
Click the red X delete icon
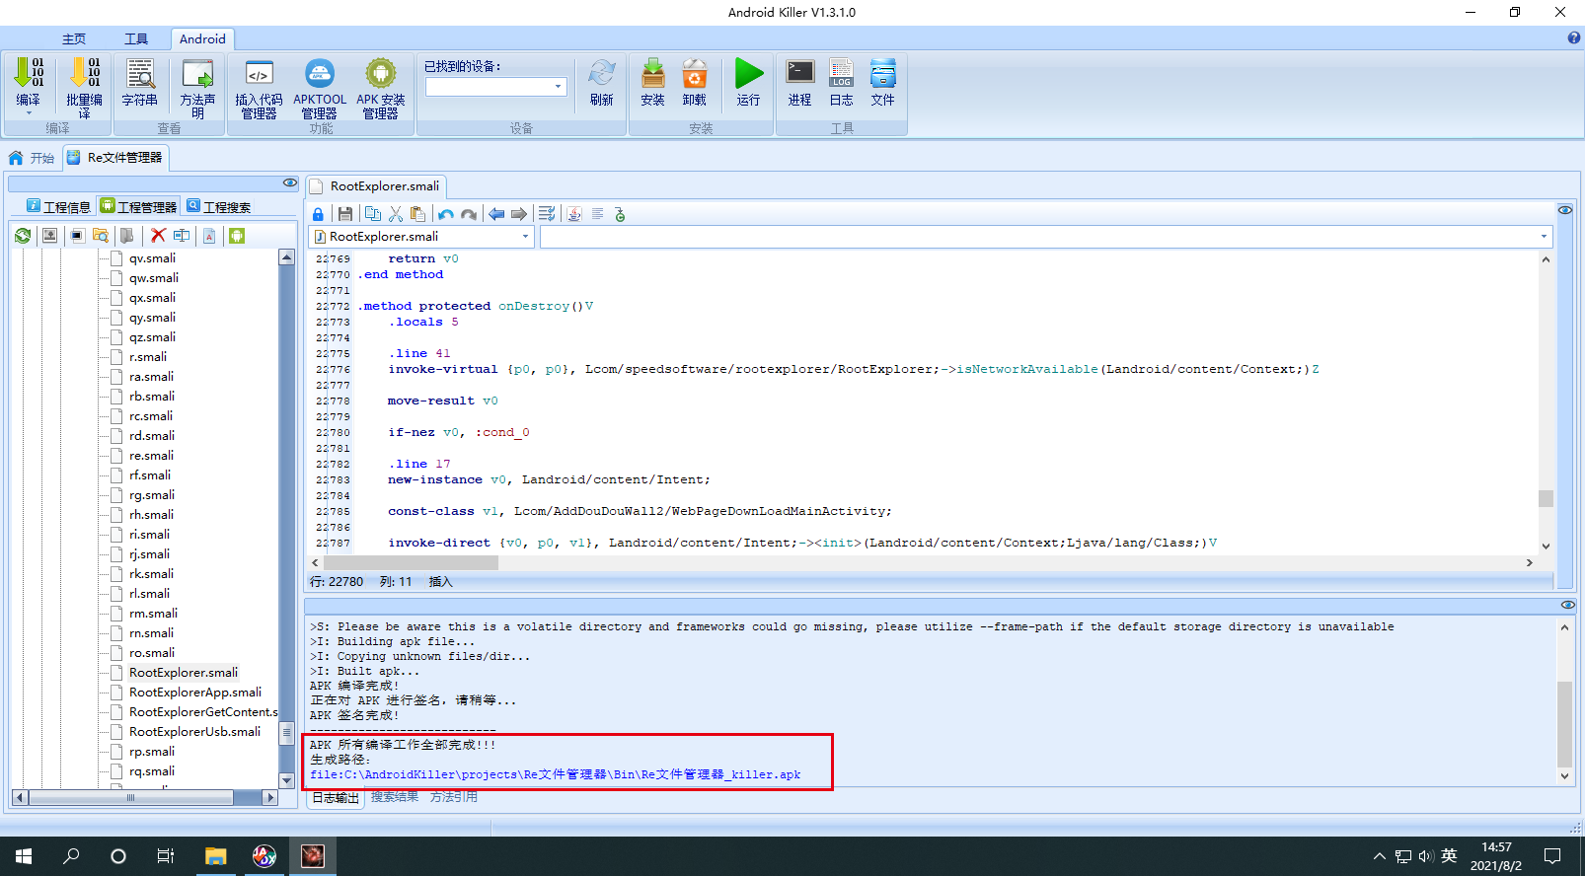click(158, 236)
